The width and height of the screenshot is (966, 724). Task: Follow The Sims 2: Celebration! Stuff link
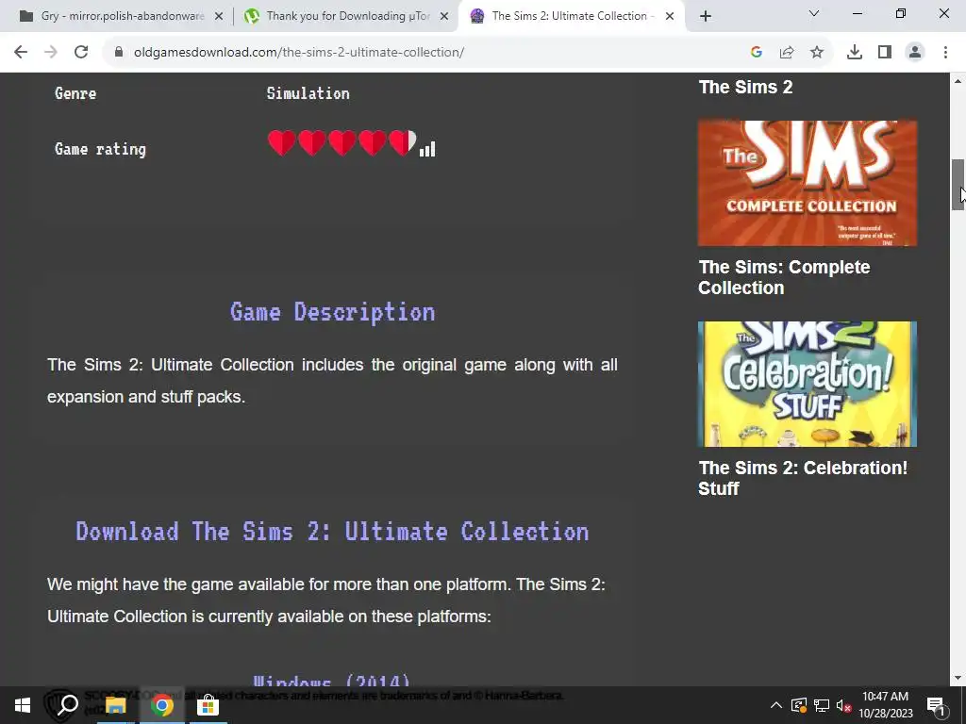tap(803, 478)
